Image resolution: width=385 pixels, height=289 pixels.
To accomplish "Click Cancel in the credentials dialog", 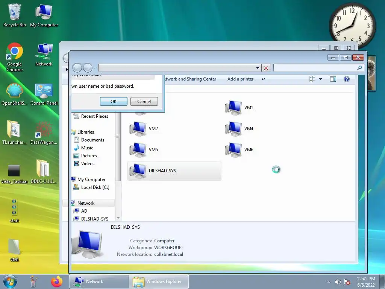I will coord(144,102).
